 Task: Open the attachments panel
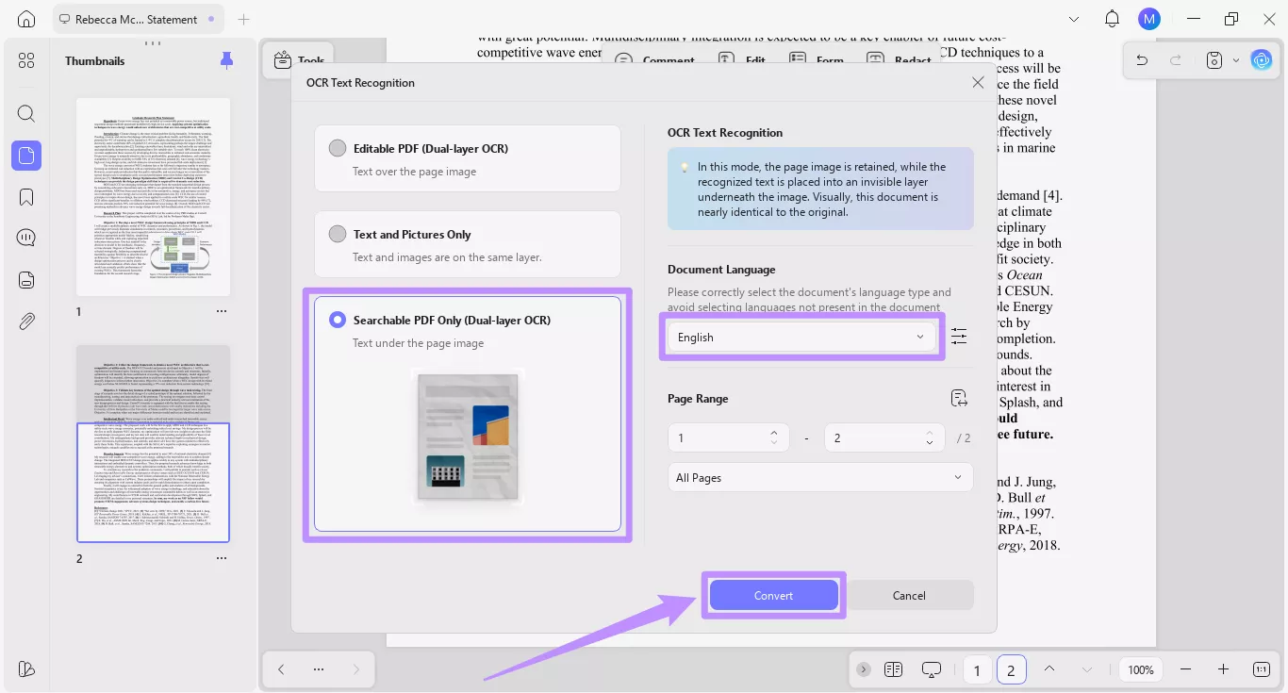coord(25,321)
